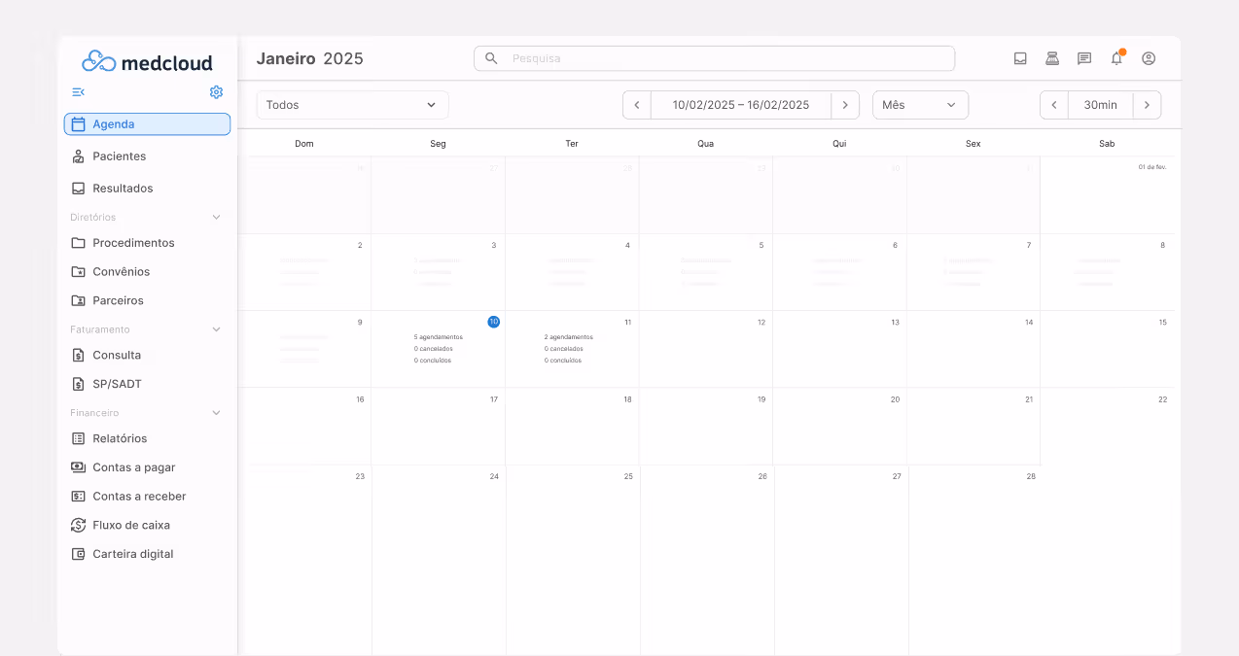Screen dimensions: 1239x656
Task: Switch to the Pacientes section
Action: pos(118,155)
